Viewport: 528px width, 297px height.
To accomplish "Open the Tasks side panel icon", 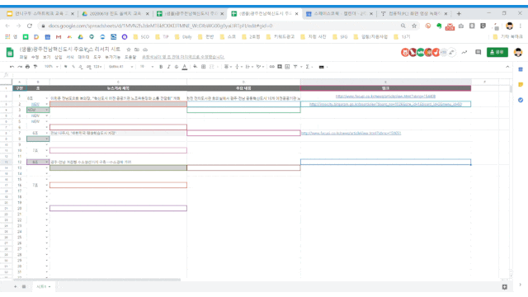I will tap(521, 100).
